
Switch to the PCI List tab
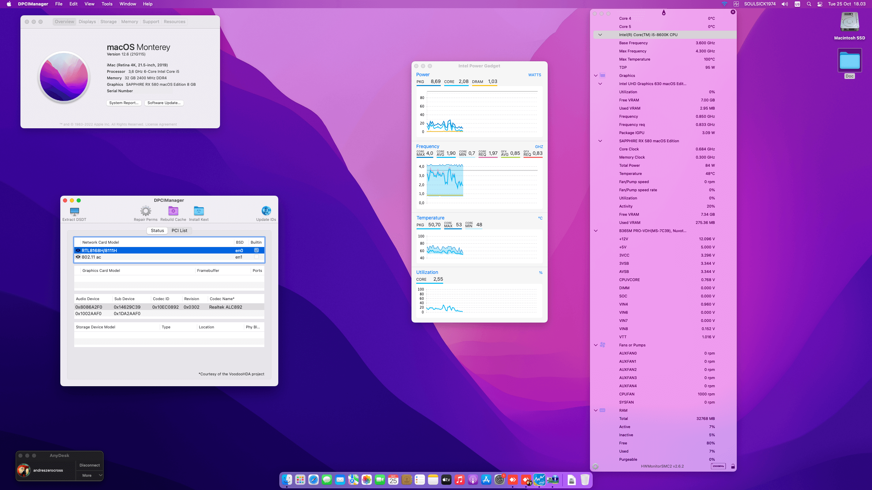180,230
